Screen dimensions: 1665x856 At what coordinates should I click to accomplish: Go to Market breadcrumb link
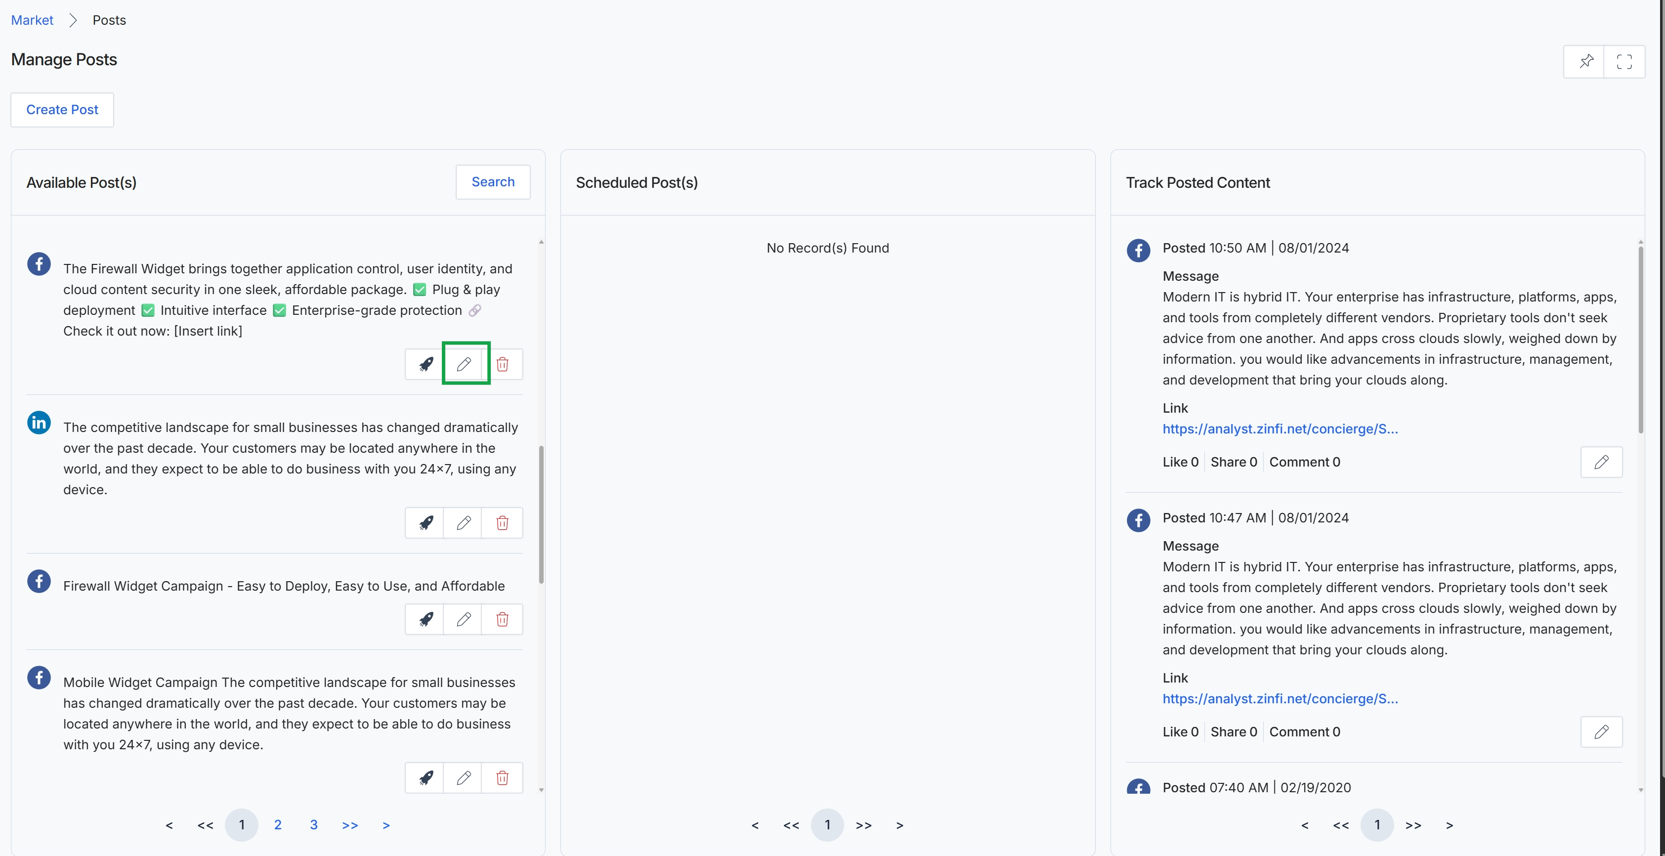tap(32, 20)
